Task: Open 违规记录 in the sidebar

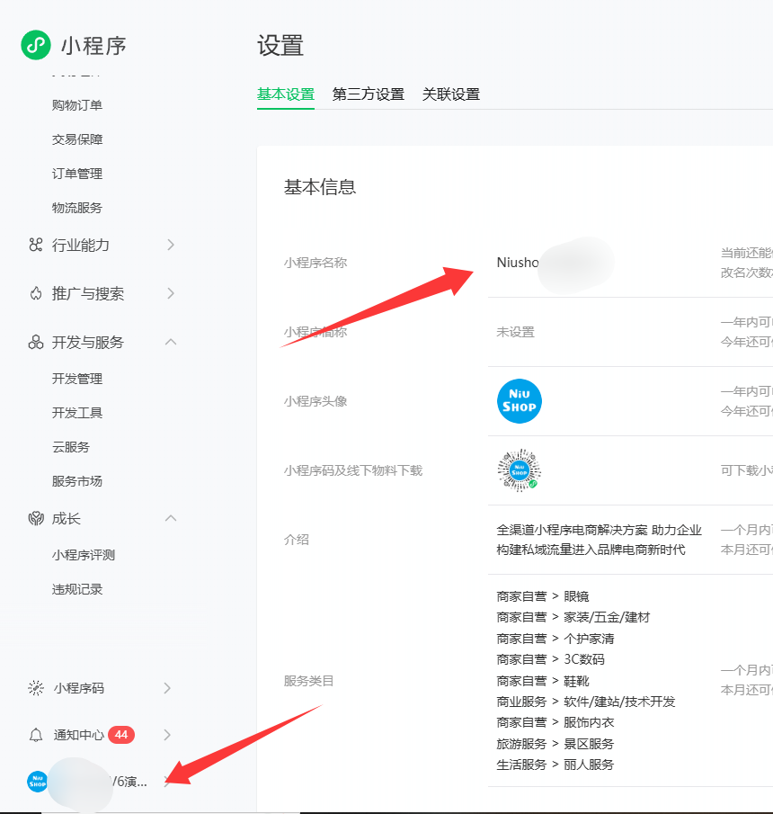Action: pyautogui.click(x=77, y=589)
